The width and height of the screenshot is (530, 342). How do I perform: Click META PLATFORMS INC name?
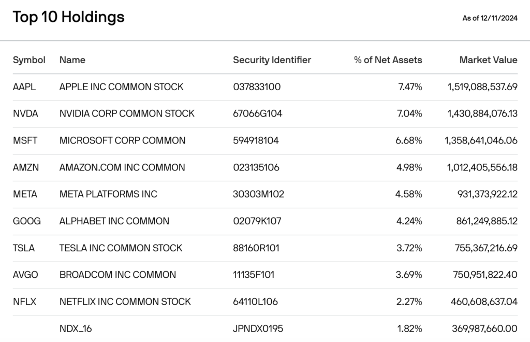tap(108, 194)
